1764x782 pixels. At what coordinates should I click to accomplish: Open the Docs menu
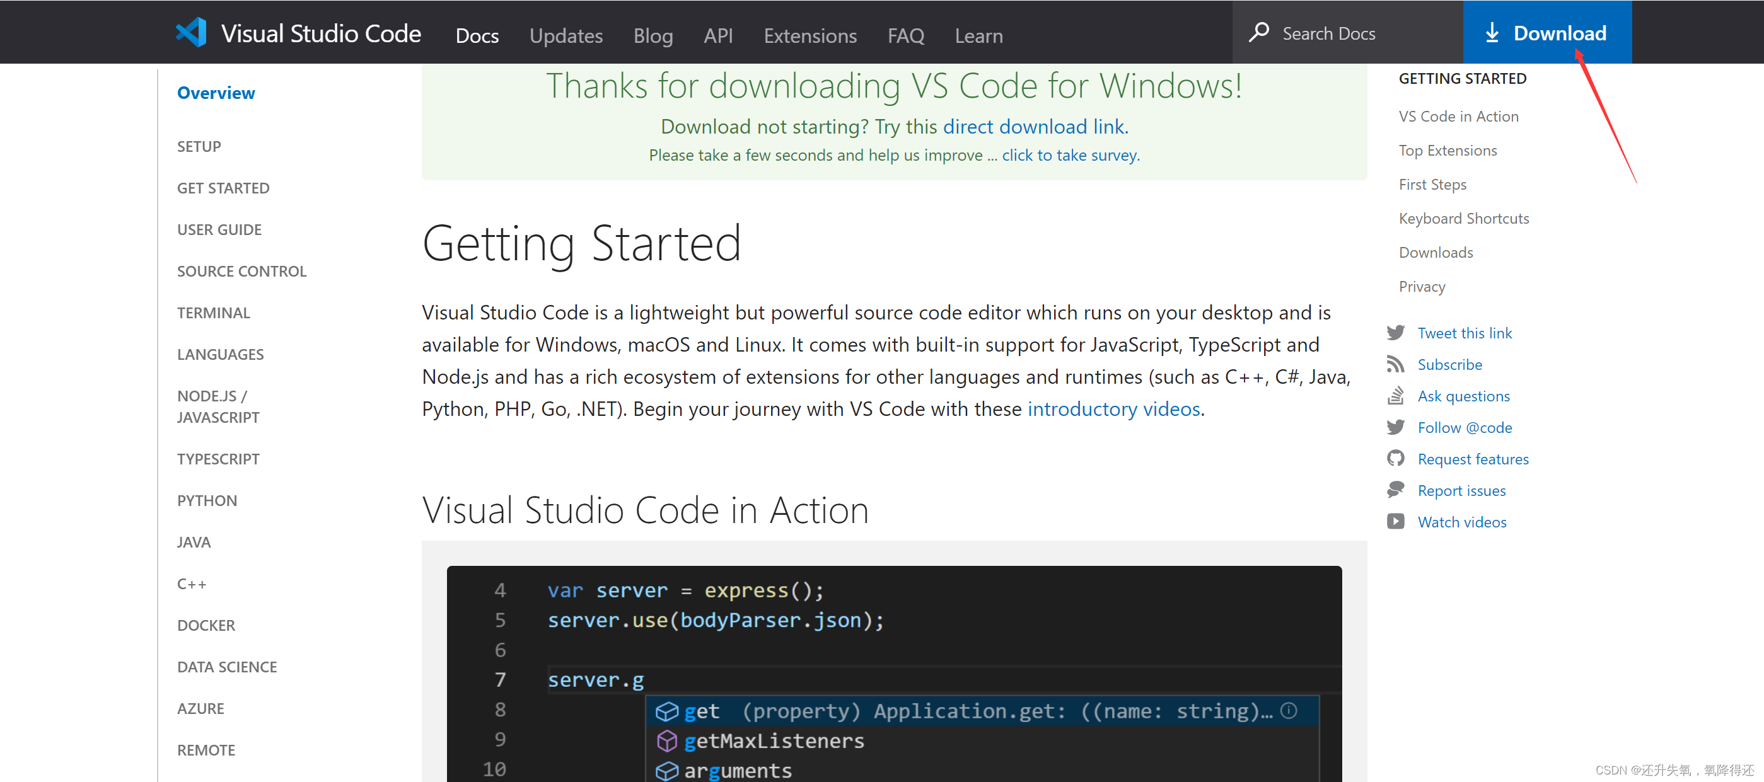click(477, 35)
